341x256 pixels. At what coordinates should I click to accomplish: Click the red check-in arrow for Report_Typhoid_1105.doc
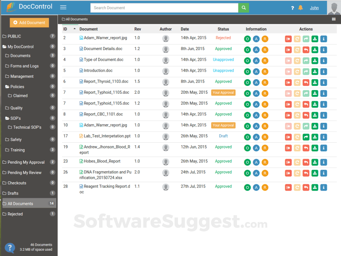[306, 104]
